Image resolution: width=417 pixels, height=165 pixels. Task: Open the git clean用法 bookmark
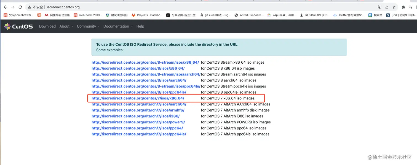tap(215, 15)
